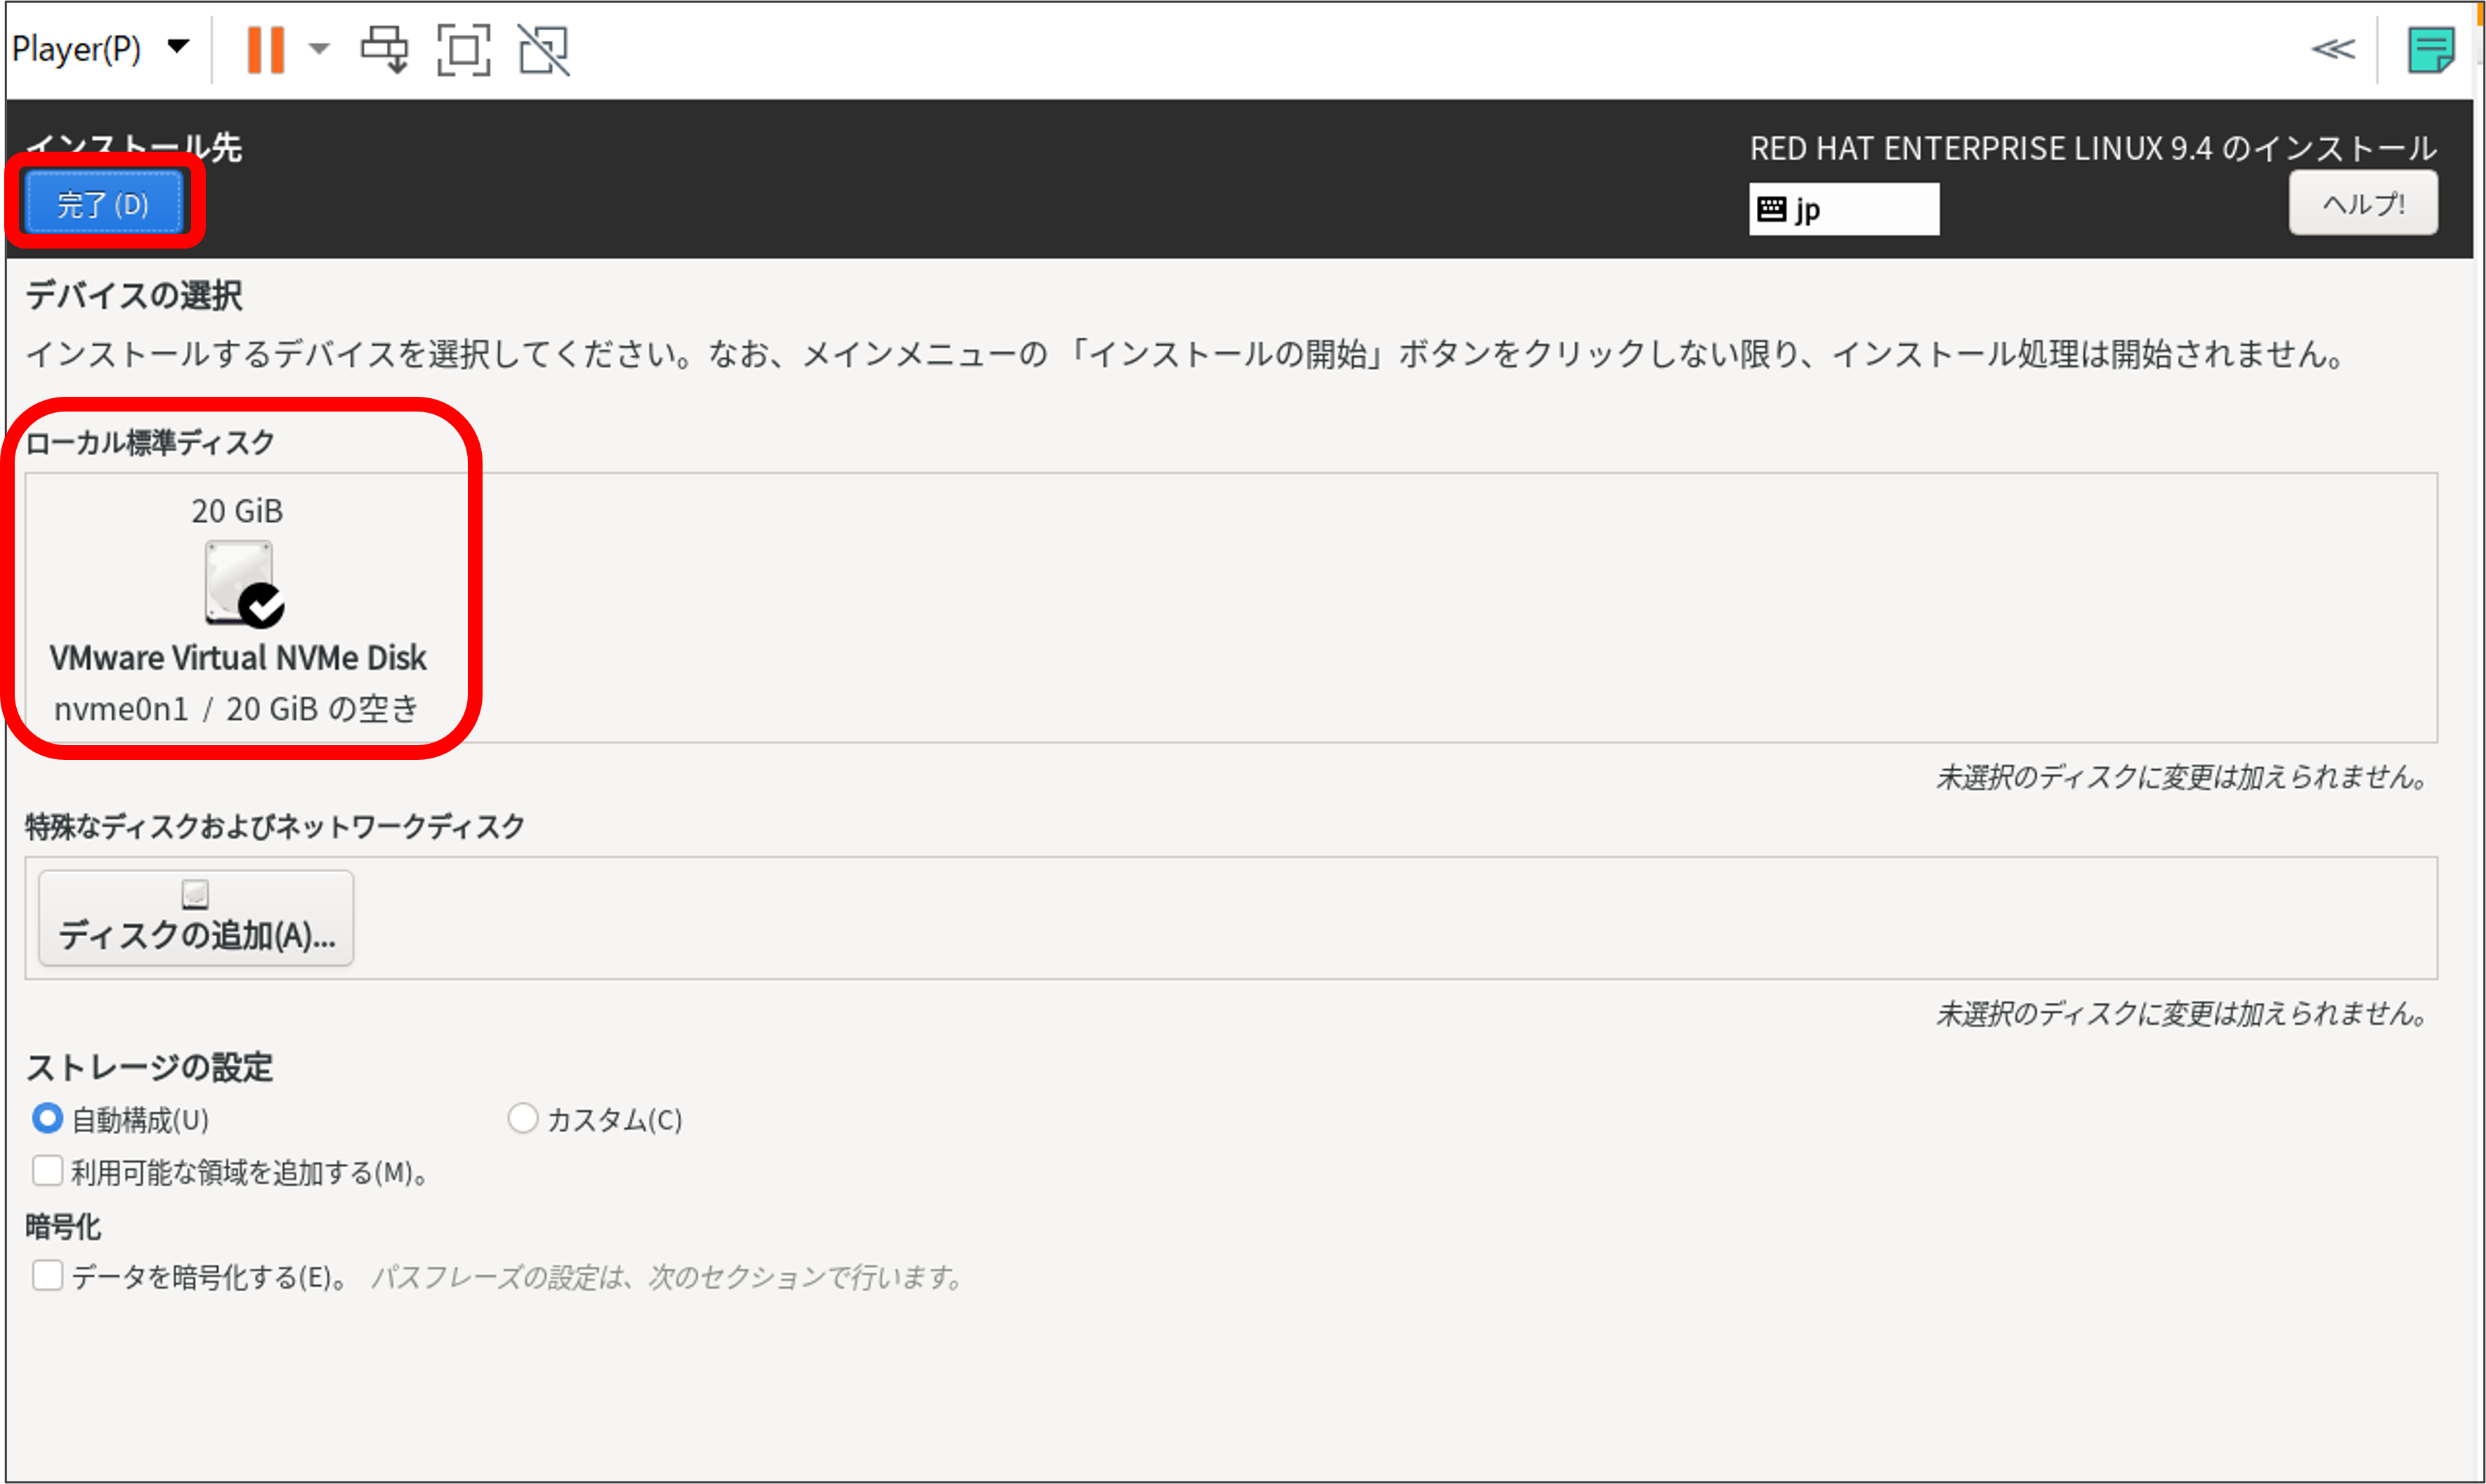The width and height of the screenshot is (2486, 1484).
Task: Open the Player(P) dropdown menu
Action: pos(178,47)
